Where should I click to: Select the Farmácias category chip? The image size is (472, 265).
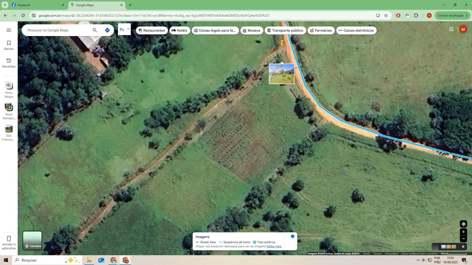tap(321, 30)
